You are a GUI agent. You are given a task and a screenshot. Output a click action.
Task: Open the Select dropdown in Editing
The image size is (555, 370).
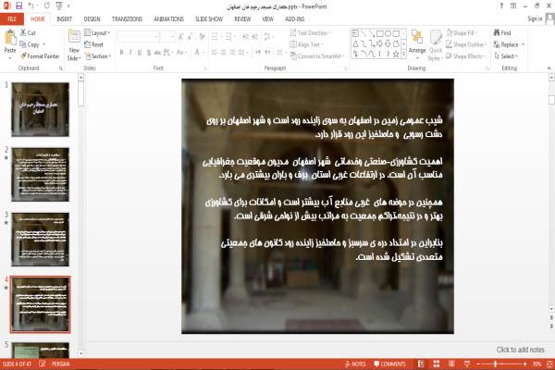(x=506, y=55)
